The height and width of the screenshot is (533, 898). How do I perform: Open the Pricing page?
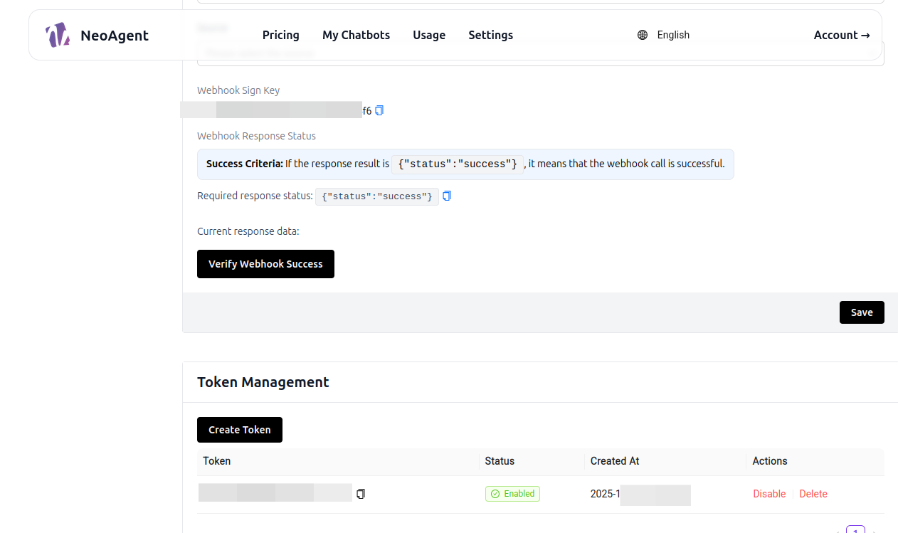click(x=280, y=35)
